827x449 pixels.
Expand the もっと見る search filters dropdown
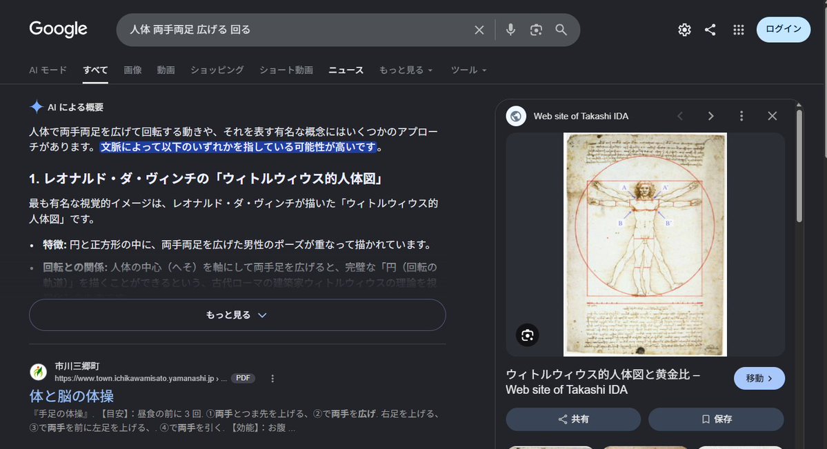click(406, 70)
